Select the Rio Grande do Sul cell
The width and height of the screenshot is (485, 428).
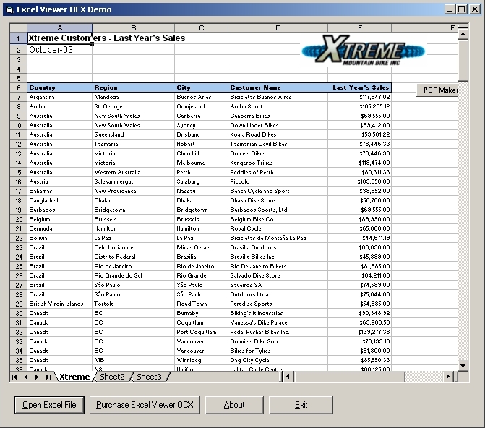pyautogui.click(x=133, y=275)
